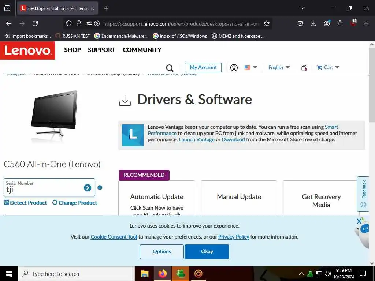
Task: Open the COMMUNITY menu
Action: coord(142,50)
